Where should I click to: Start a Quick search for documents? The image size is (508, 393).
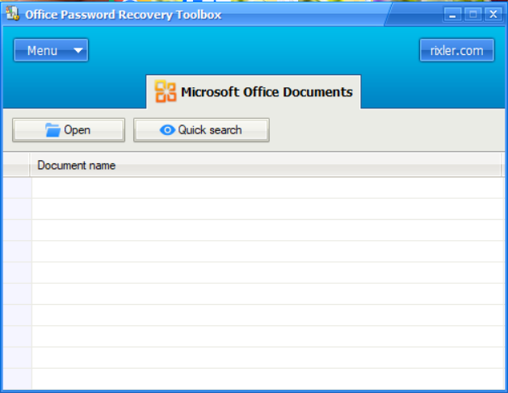click(201, 130)
